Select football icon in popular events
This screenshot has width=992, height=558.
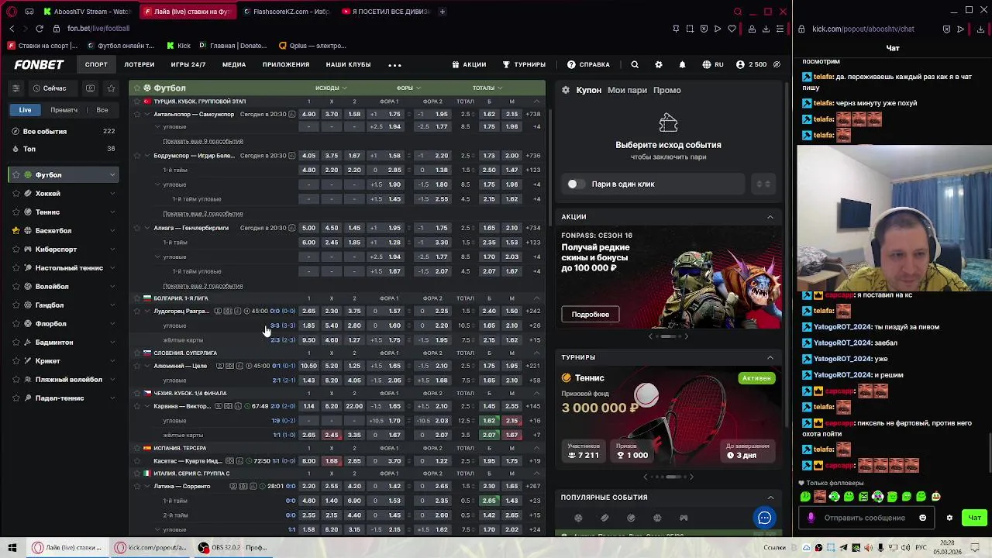(578, 518)
